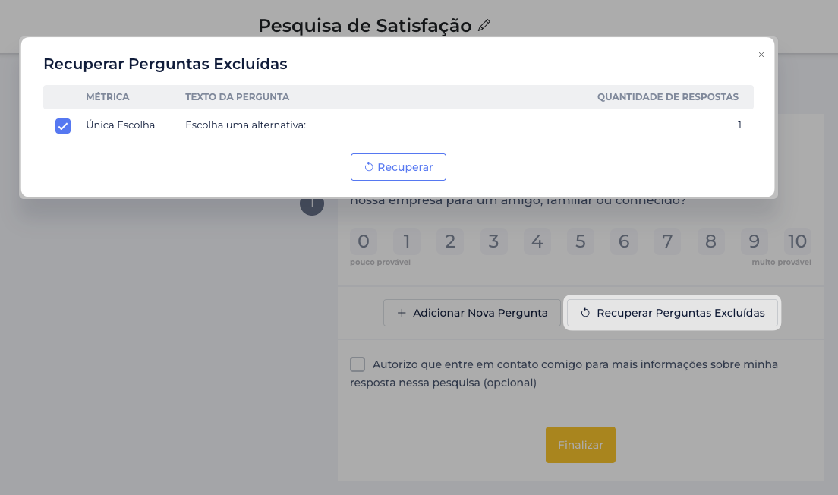Click the Recuperar button in dialog
Screen dimensions: 838x495
click(399, 167)
